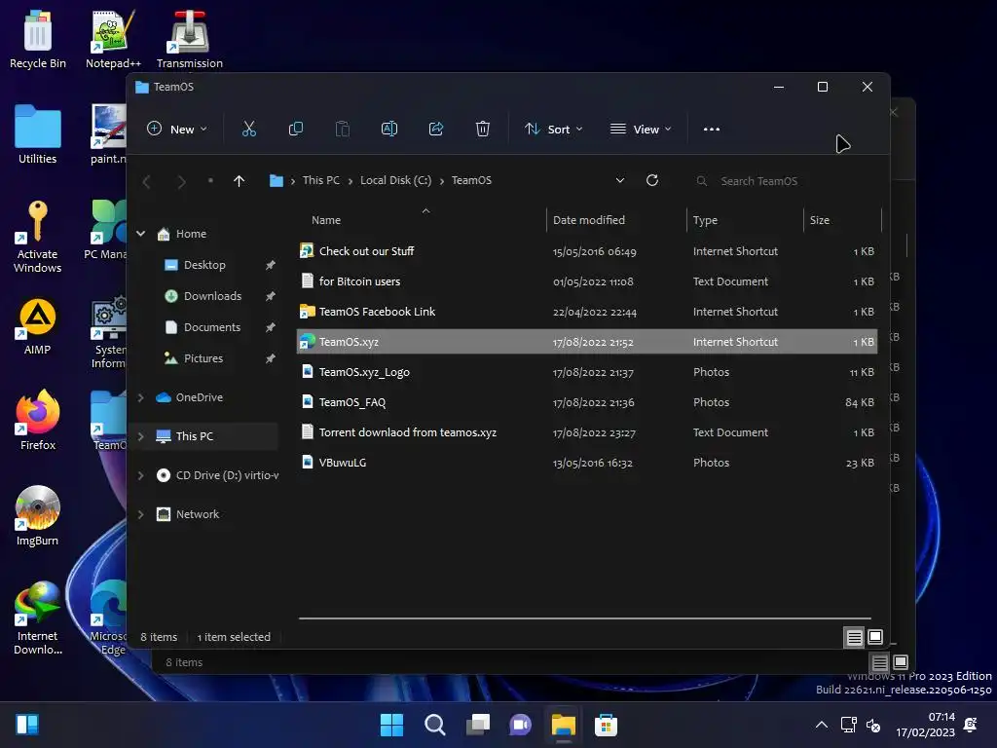Open Microsoft Store on taskbar
Image resolution: width=997 pixels, height=748 pixels.
coord(606,725)
